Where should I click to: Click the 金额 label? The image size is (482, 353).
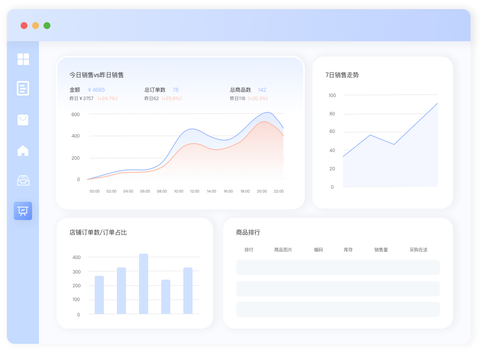point(75,90)
